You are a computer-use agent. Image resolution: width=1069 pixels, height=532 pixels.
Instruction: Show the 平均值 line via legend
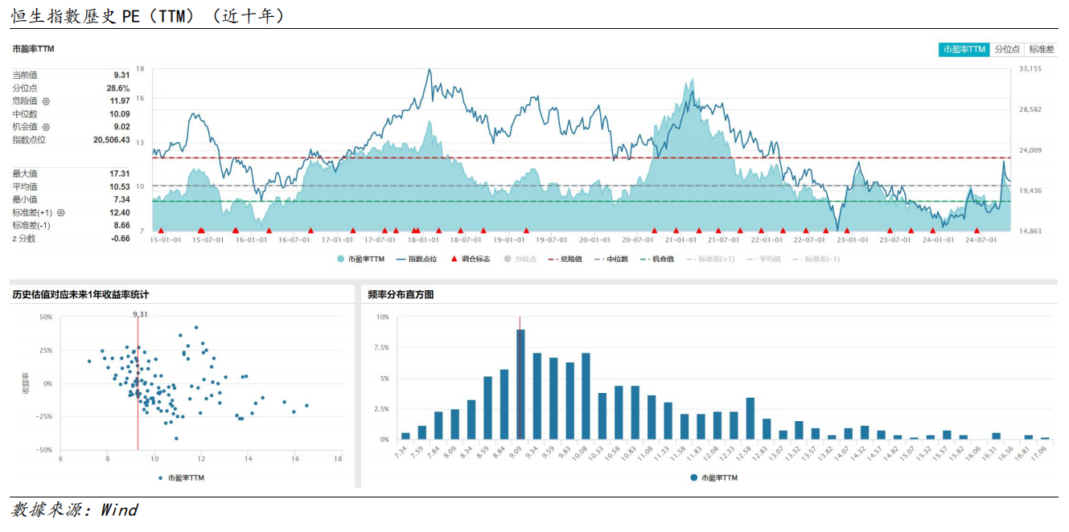pos(763,259)
